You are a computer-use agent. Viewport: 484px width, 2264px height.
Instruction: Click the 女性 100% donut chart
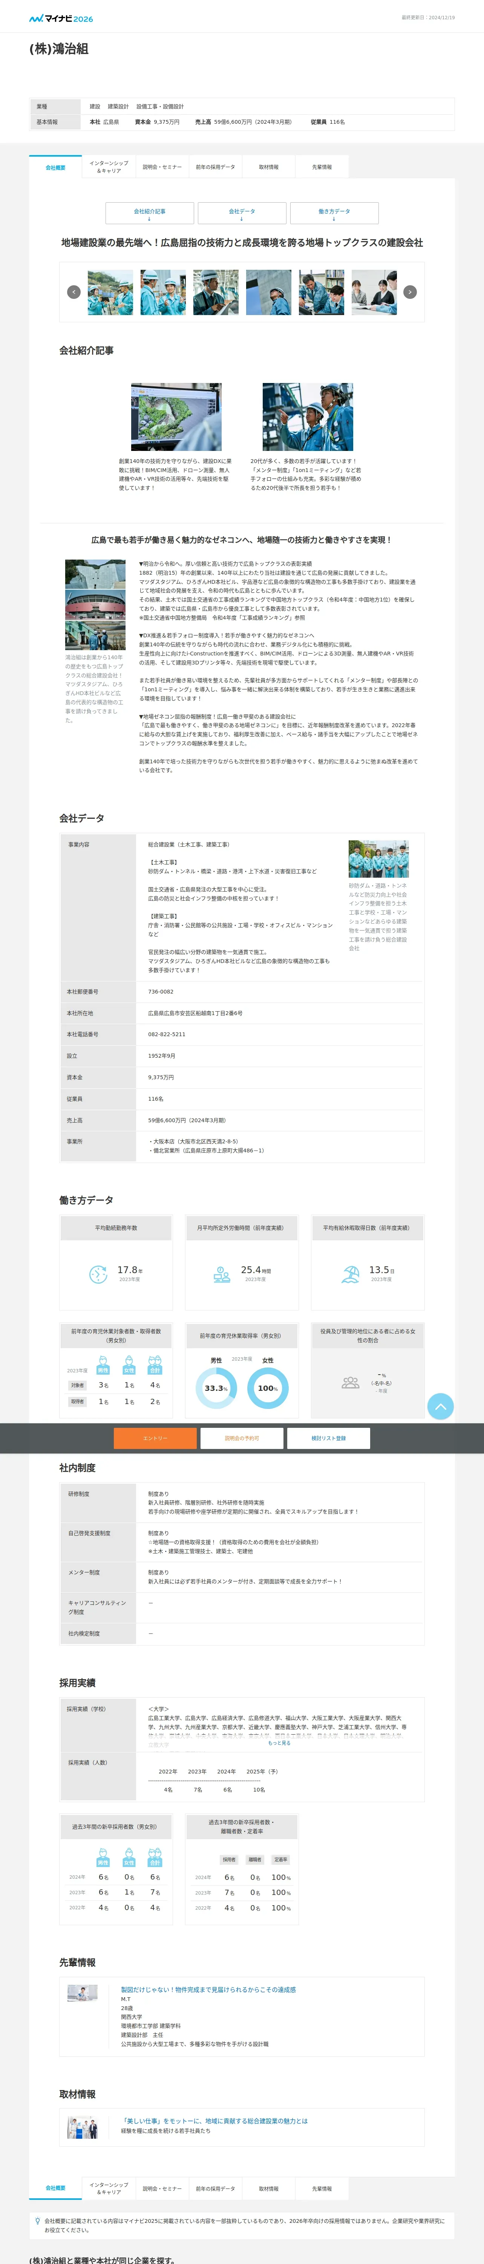(268, 1388)
